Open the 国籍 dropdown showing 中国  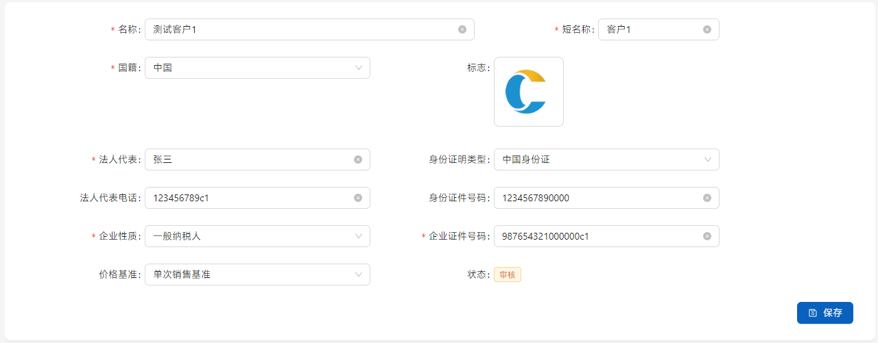point(257,68)
